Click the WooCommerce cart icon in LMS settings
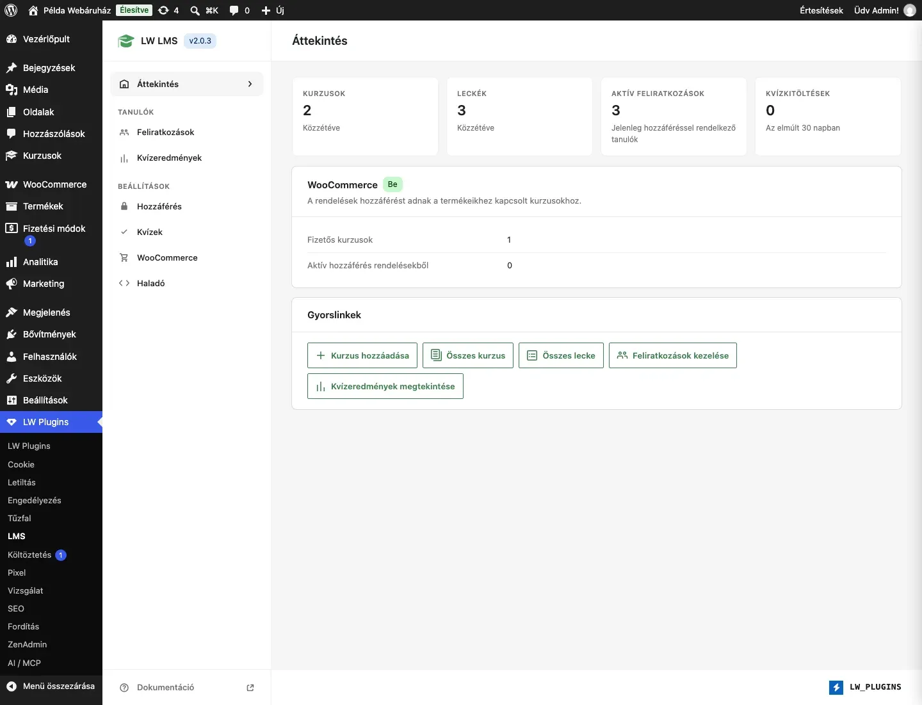The width and height of the screenshot is (922, 705). tap(124, 257)
